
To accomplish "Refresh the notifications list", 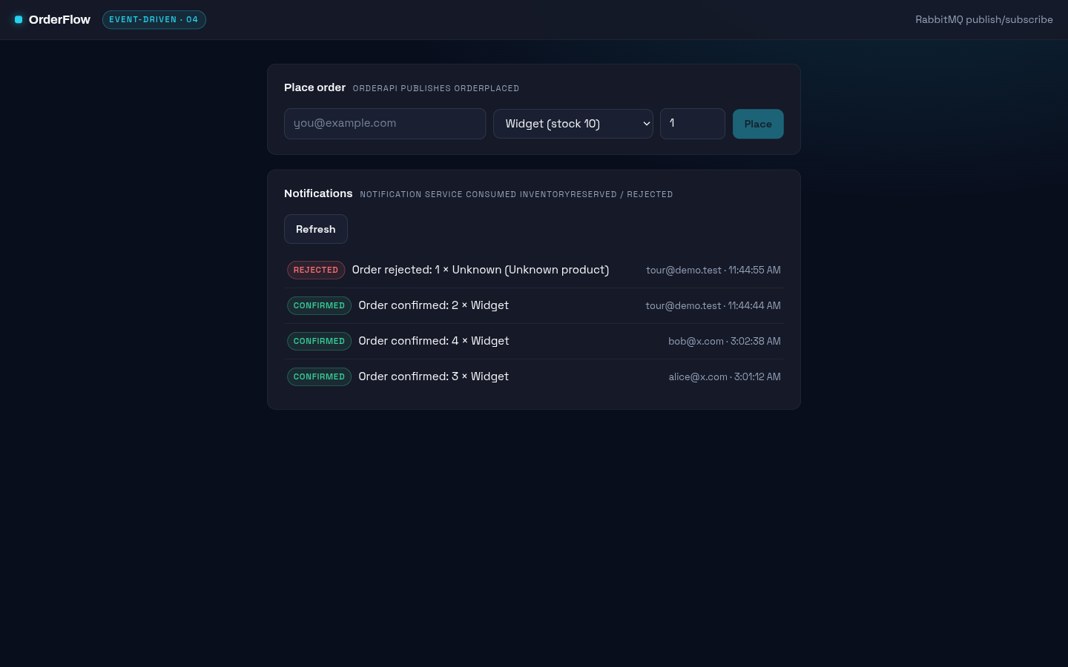I will point(316,229).
